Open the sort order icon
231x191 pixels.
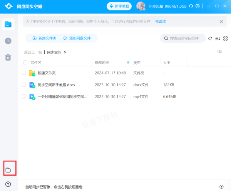coord(218,38)
